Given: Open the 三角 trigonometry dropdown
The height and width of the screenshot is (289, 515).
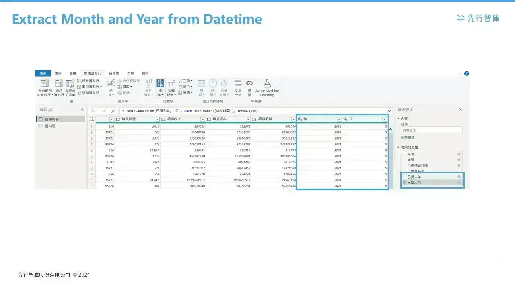Looking at the screenshot, I should coord(185,81).
